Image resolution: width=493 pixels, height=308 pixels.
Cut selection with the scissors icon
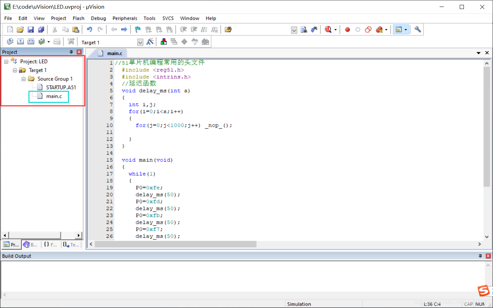[x=54, y=30]
